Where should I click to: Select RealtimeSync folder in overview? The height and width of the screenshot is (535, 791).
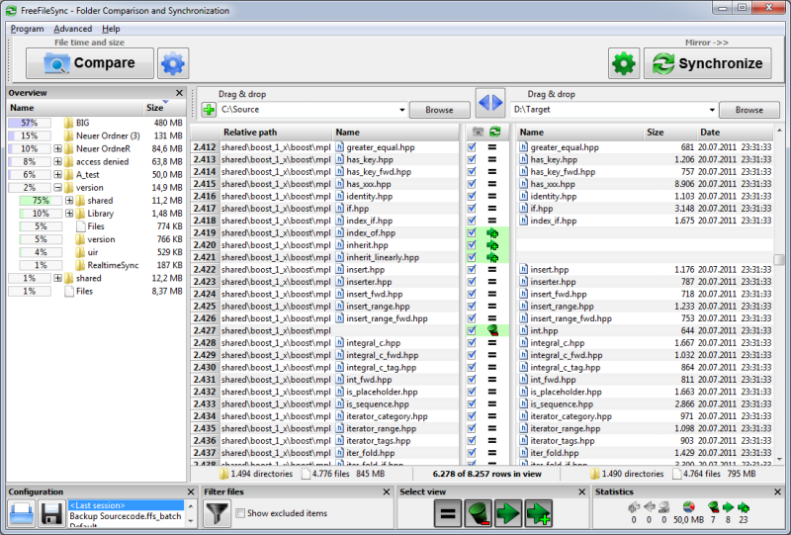[x=113, y=265]
